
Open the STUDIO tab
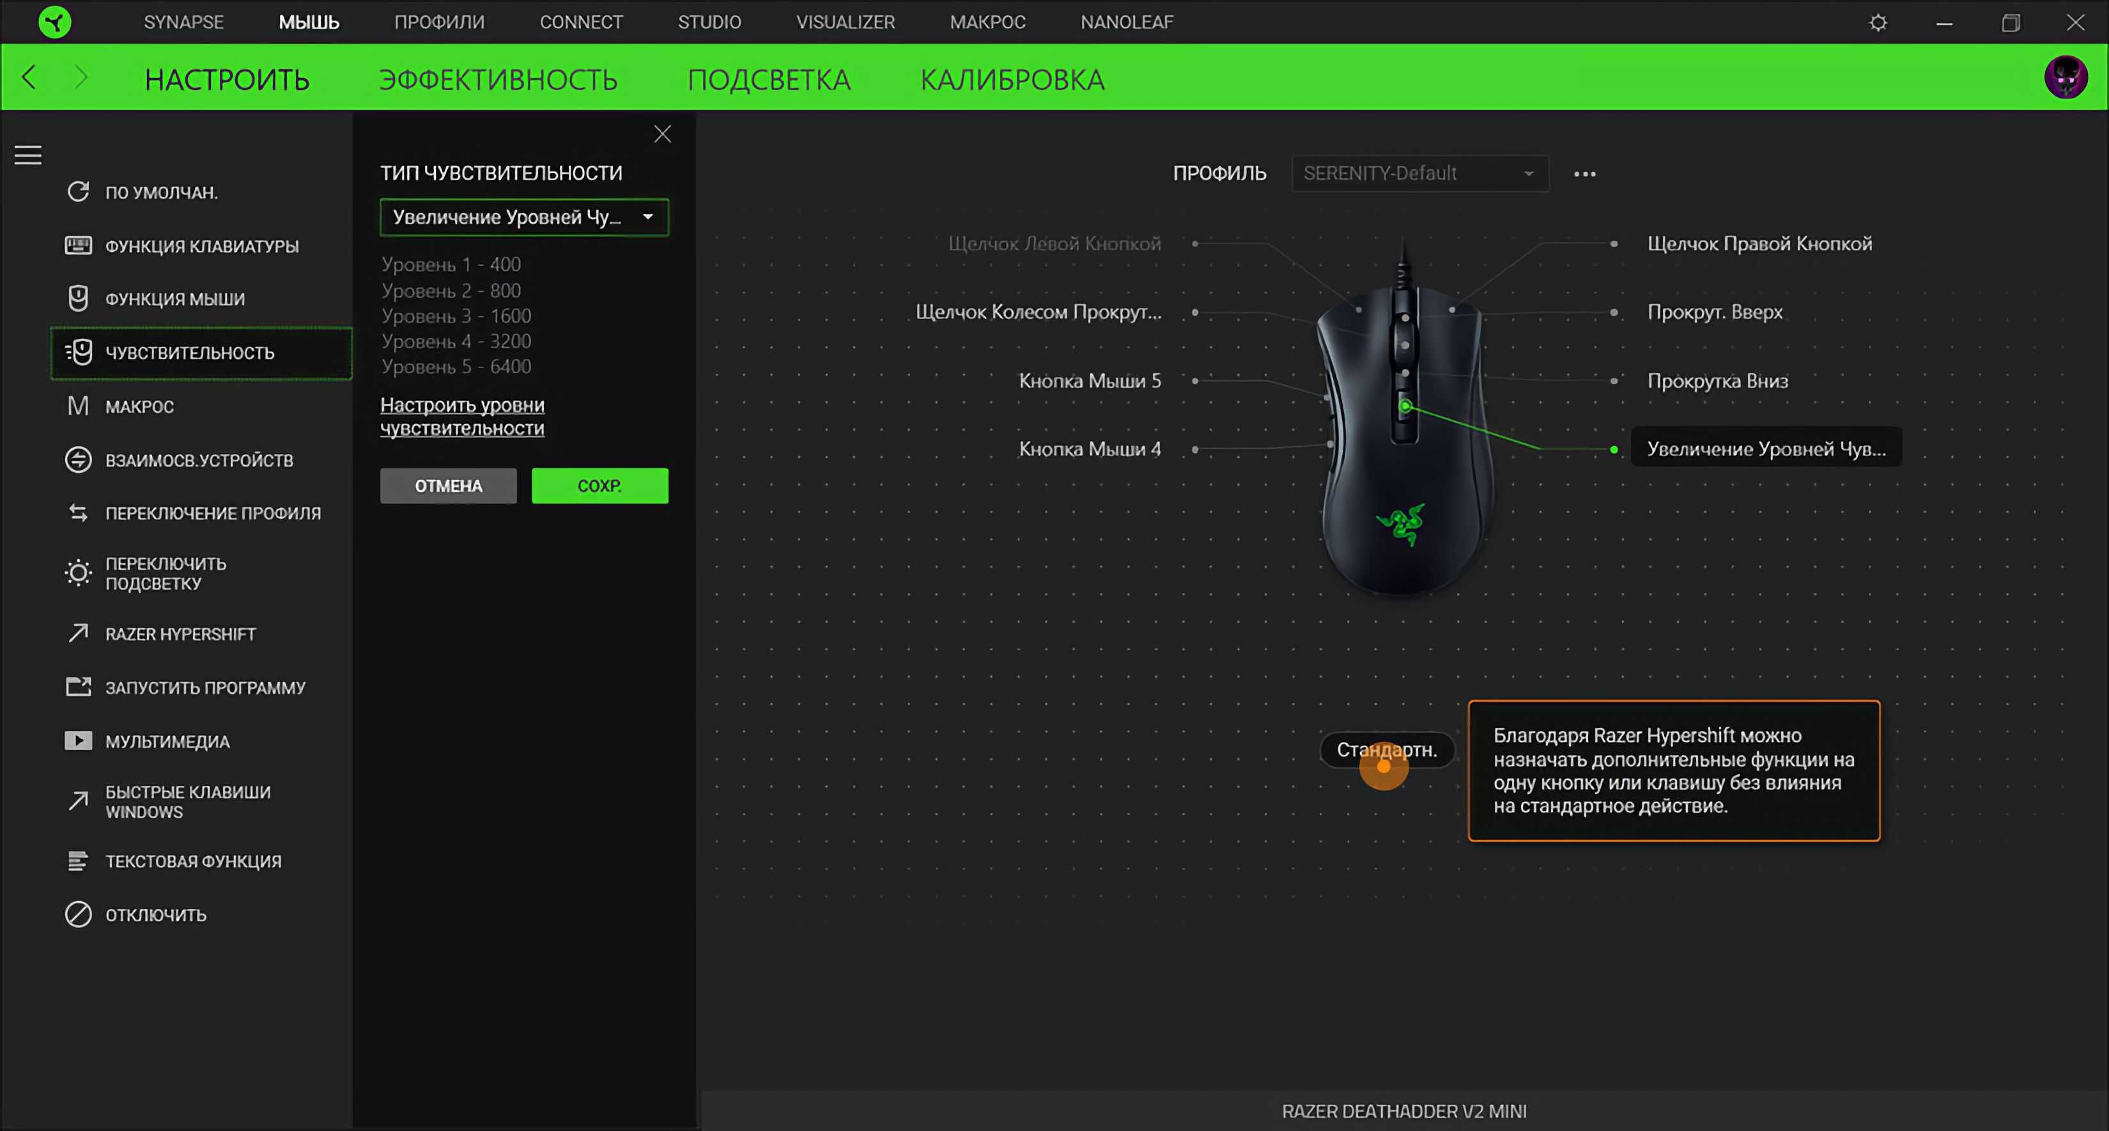pyautogui.click(x=709, y=22)
